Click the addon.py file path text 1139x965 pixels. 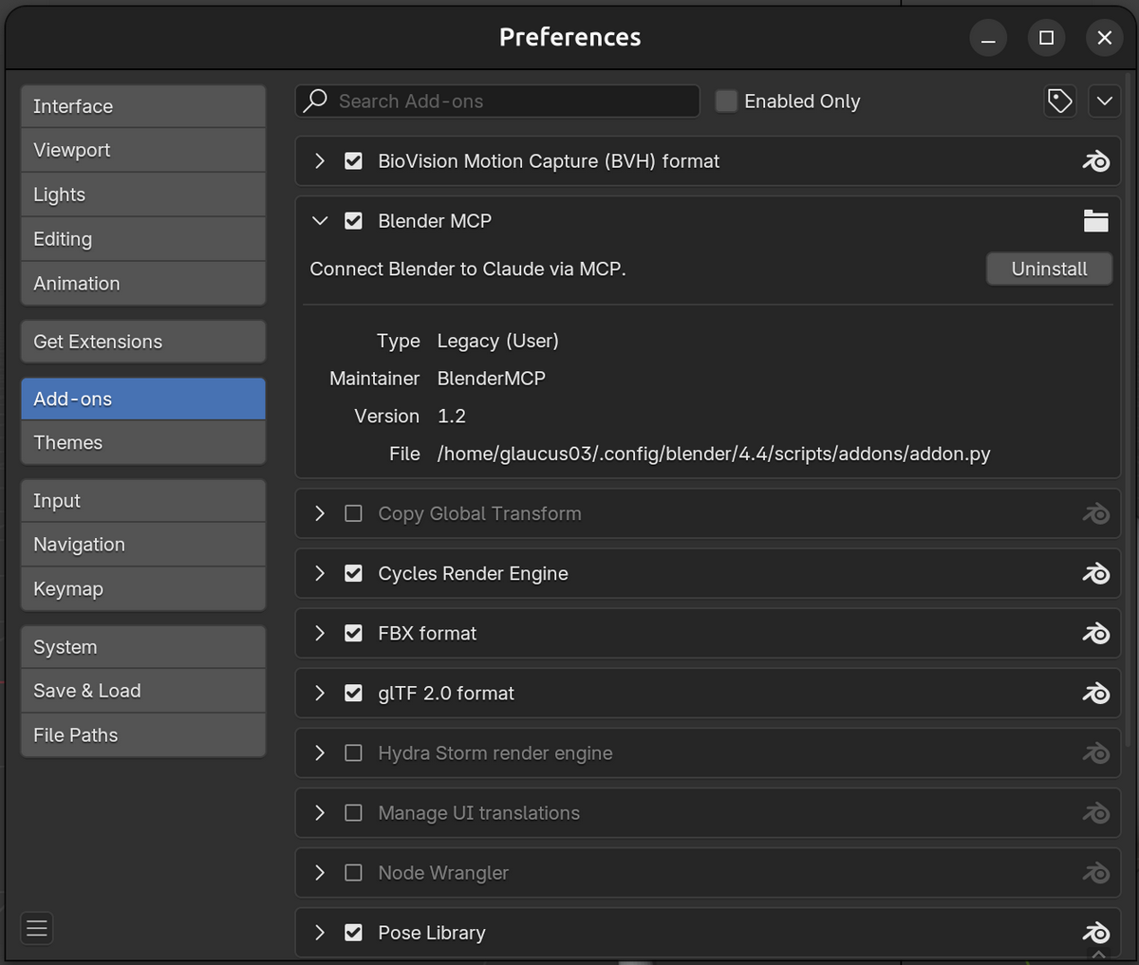pyautogui.click(x=714, y=454)
